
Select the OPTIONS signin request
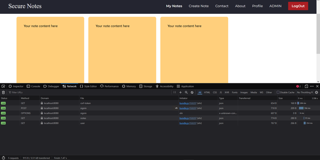pos(160,113)
